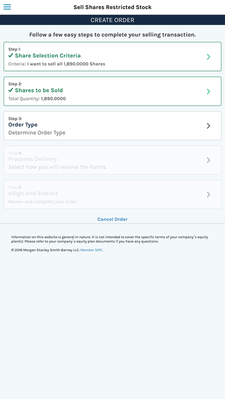This screenshot has width=225, height=399.
Task: Click the disabled Proceeds Delivery step title
Action: pos(33,159)
